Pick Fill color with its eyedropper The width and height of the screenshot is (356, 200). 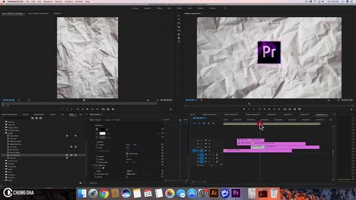(x=162, y=129)
